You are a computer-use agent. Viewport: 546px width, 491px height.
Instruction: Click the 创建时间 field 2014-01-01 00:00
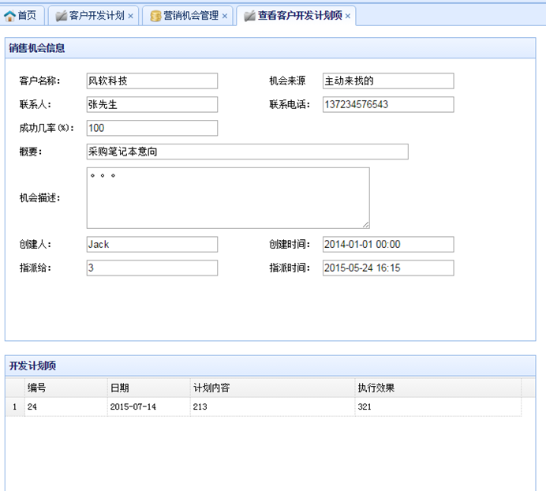coord(388,244)
